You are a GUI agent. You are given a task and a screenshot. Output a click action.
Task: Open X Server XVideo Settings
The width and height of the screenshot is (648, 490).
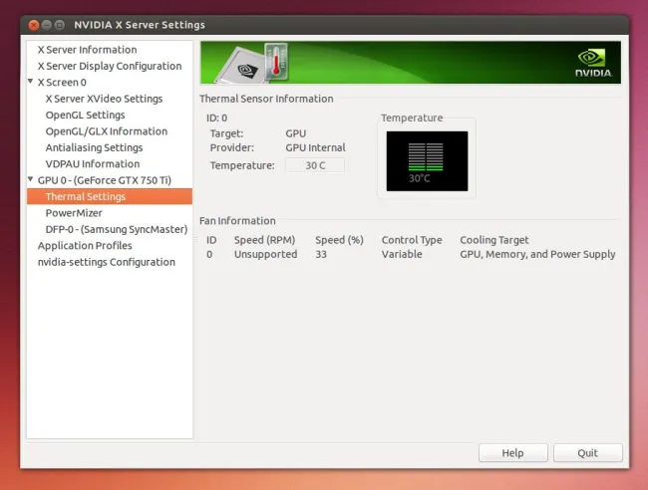pos(104,99)
